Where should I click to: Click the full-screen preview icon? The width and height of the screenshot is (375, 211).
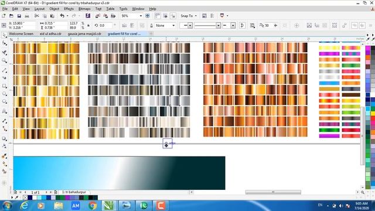(148, 16)
